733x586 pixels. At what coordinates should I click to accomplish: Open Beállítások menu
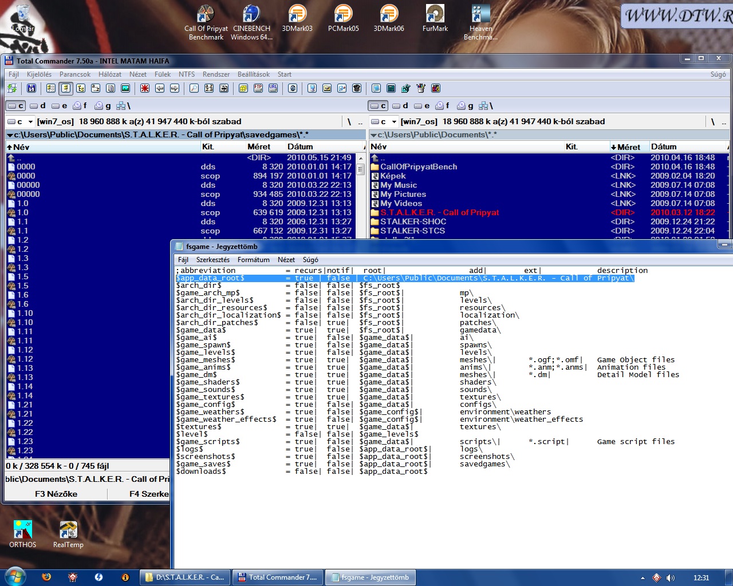point(254,74)
